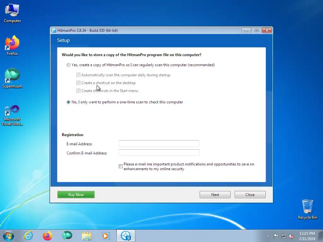Open the Recycle Bin icon

click(x=307, y=209)
